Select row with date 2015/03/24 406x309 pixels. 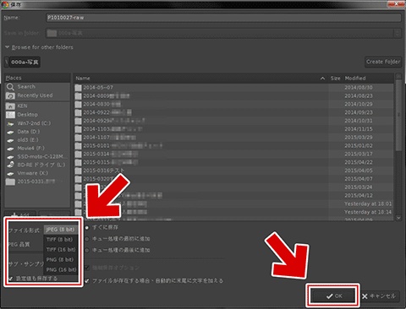pyautogui.click(x=234, y=187)
